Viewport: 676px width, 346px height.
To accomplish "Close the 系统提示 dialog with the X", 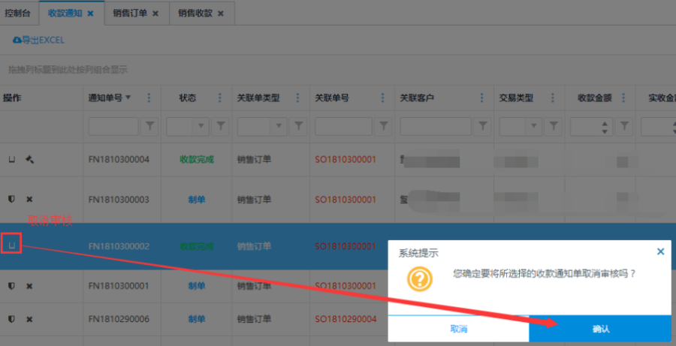I will click(660, 252).
